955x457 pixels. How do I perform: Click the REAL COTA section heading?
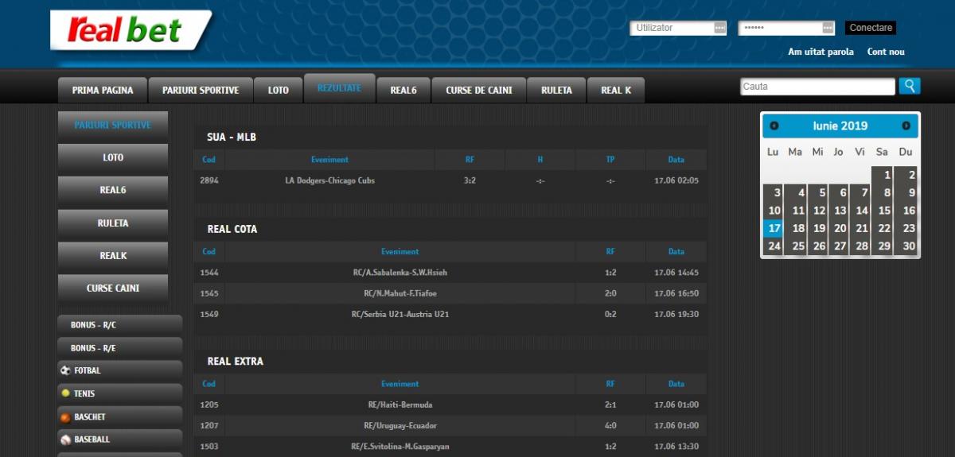point(232,229)
